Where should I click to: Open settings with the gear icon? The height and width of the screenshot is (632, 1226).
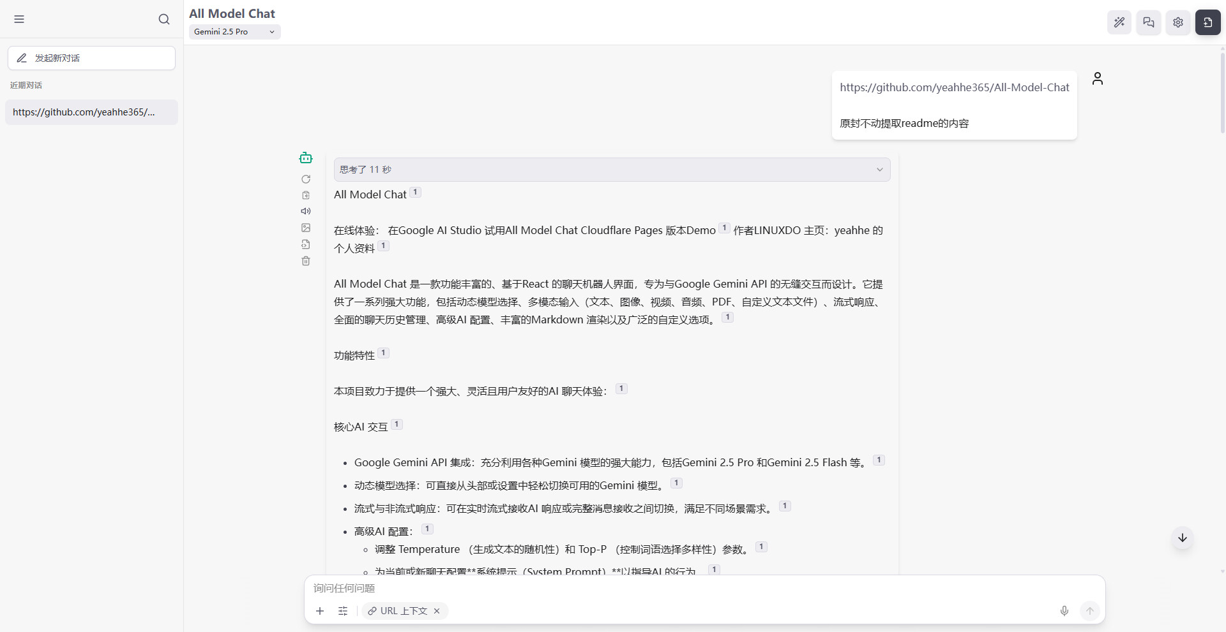(x=1178, y=22)
